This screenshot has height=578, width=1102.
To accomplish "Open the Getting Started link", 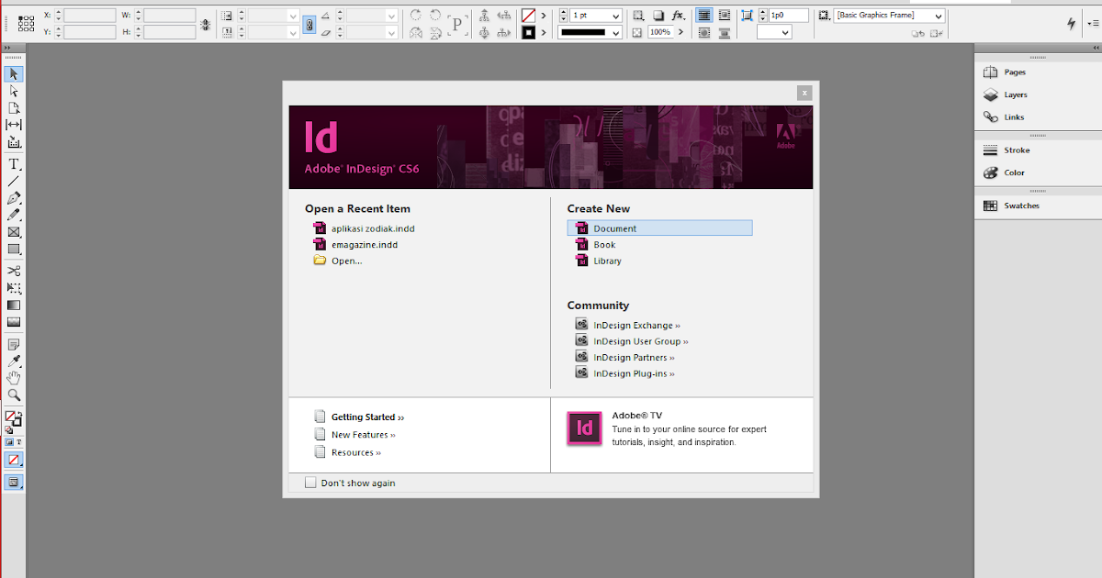I will 367,417.
